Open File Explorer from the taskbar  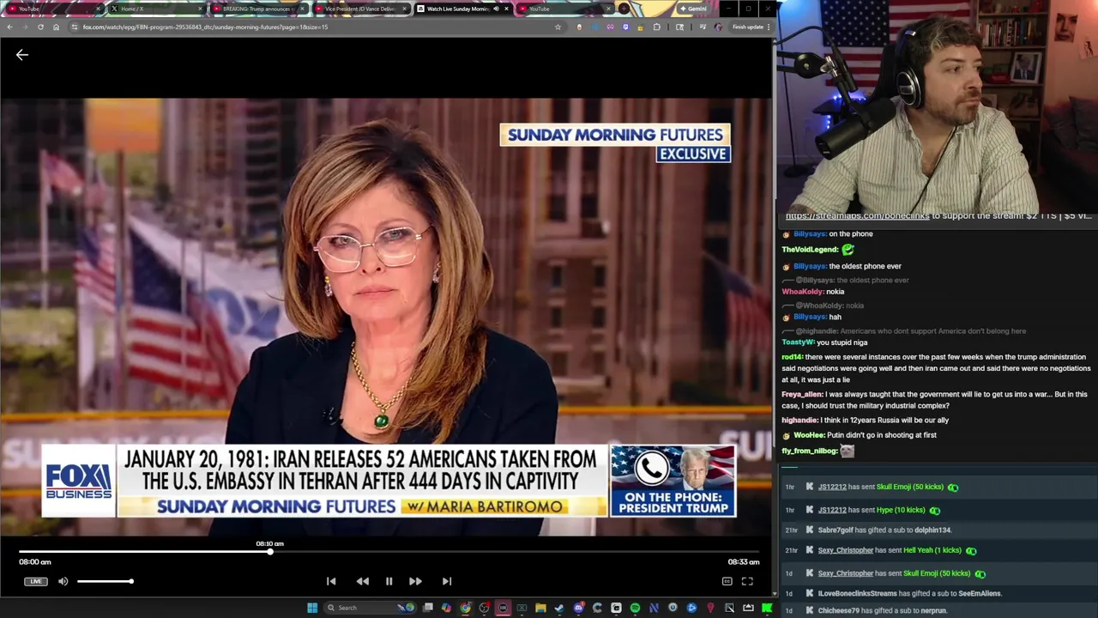(540, 608)
